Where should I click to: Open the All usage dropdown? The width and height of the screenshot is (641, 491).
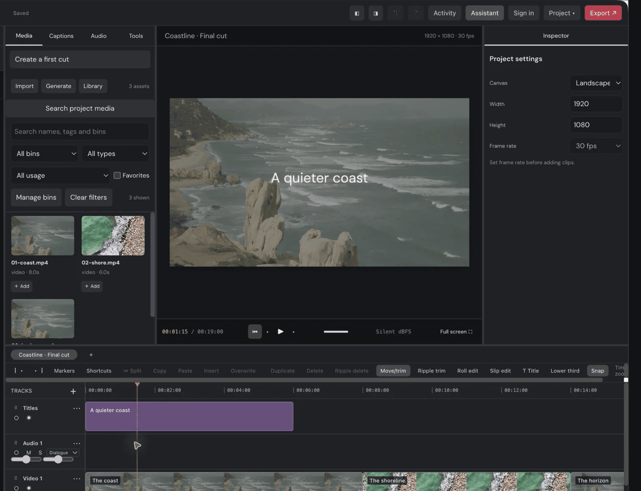[x=61, y=176]
